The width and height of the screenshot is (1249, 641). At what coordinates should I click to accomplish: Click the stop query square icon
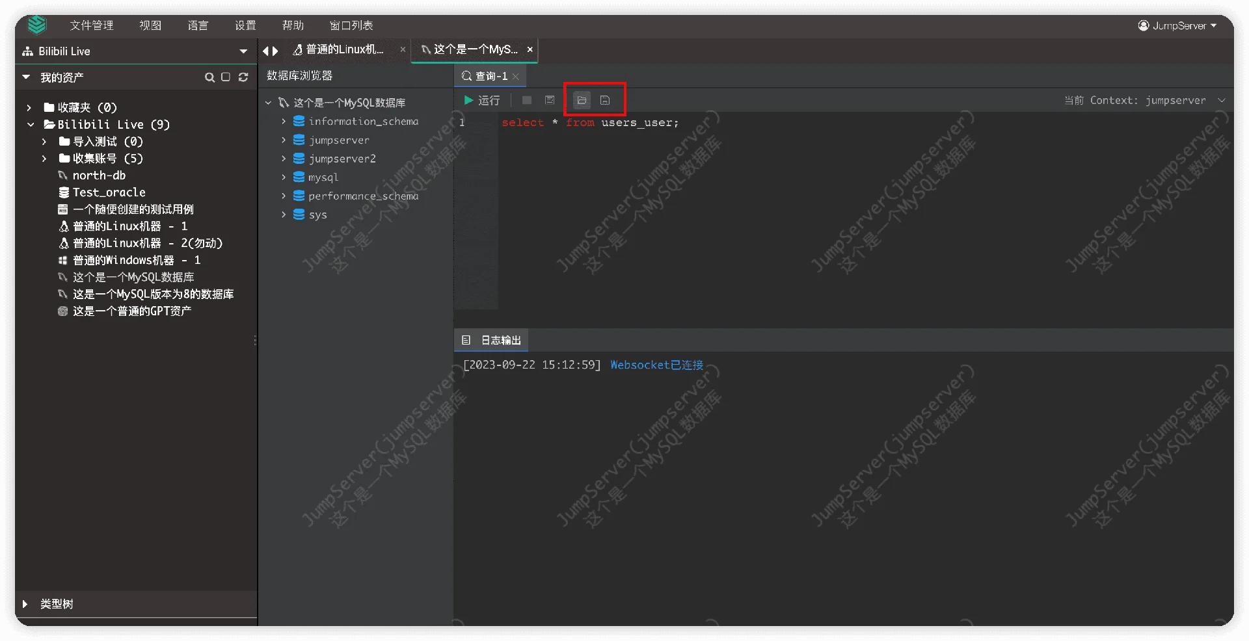[527, 100]
